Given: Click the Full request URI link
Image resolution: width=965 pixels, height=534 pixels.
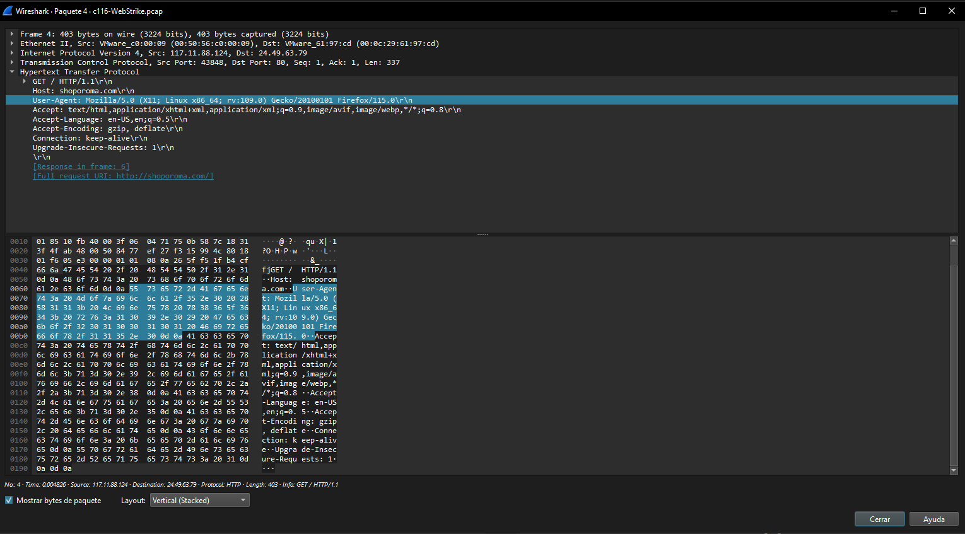Looking at the screenshot, I should coord(123,176).
